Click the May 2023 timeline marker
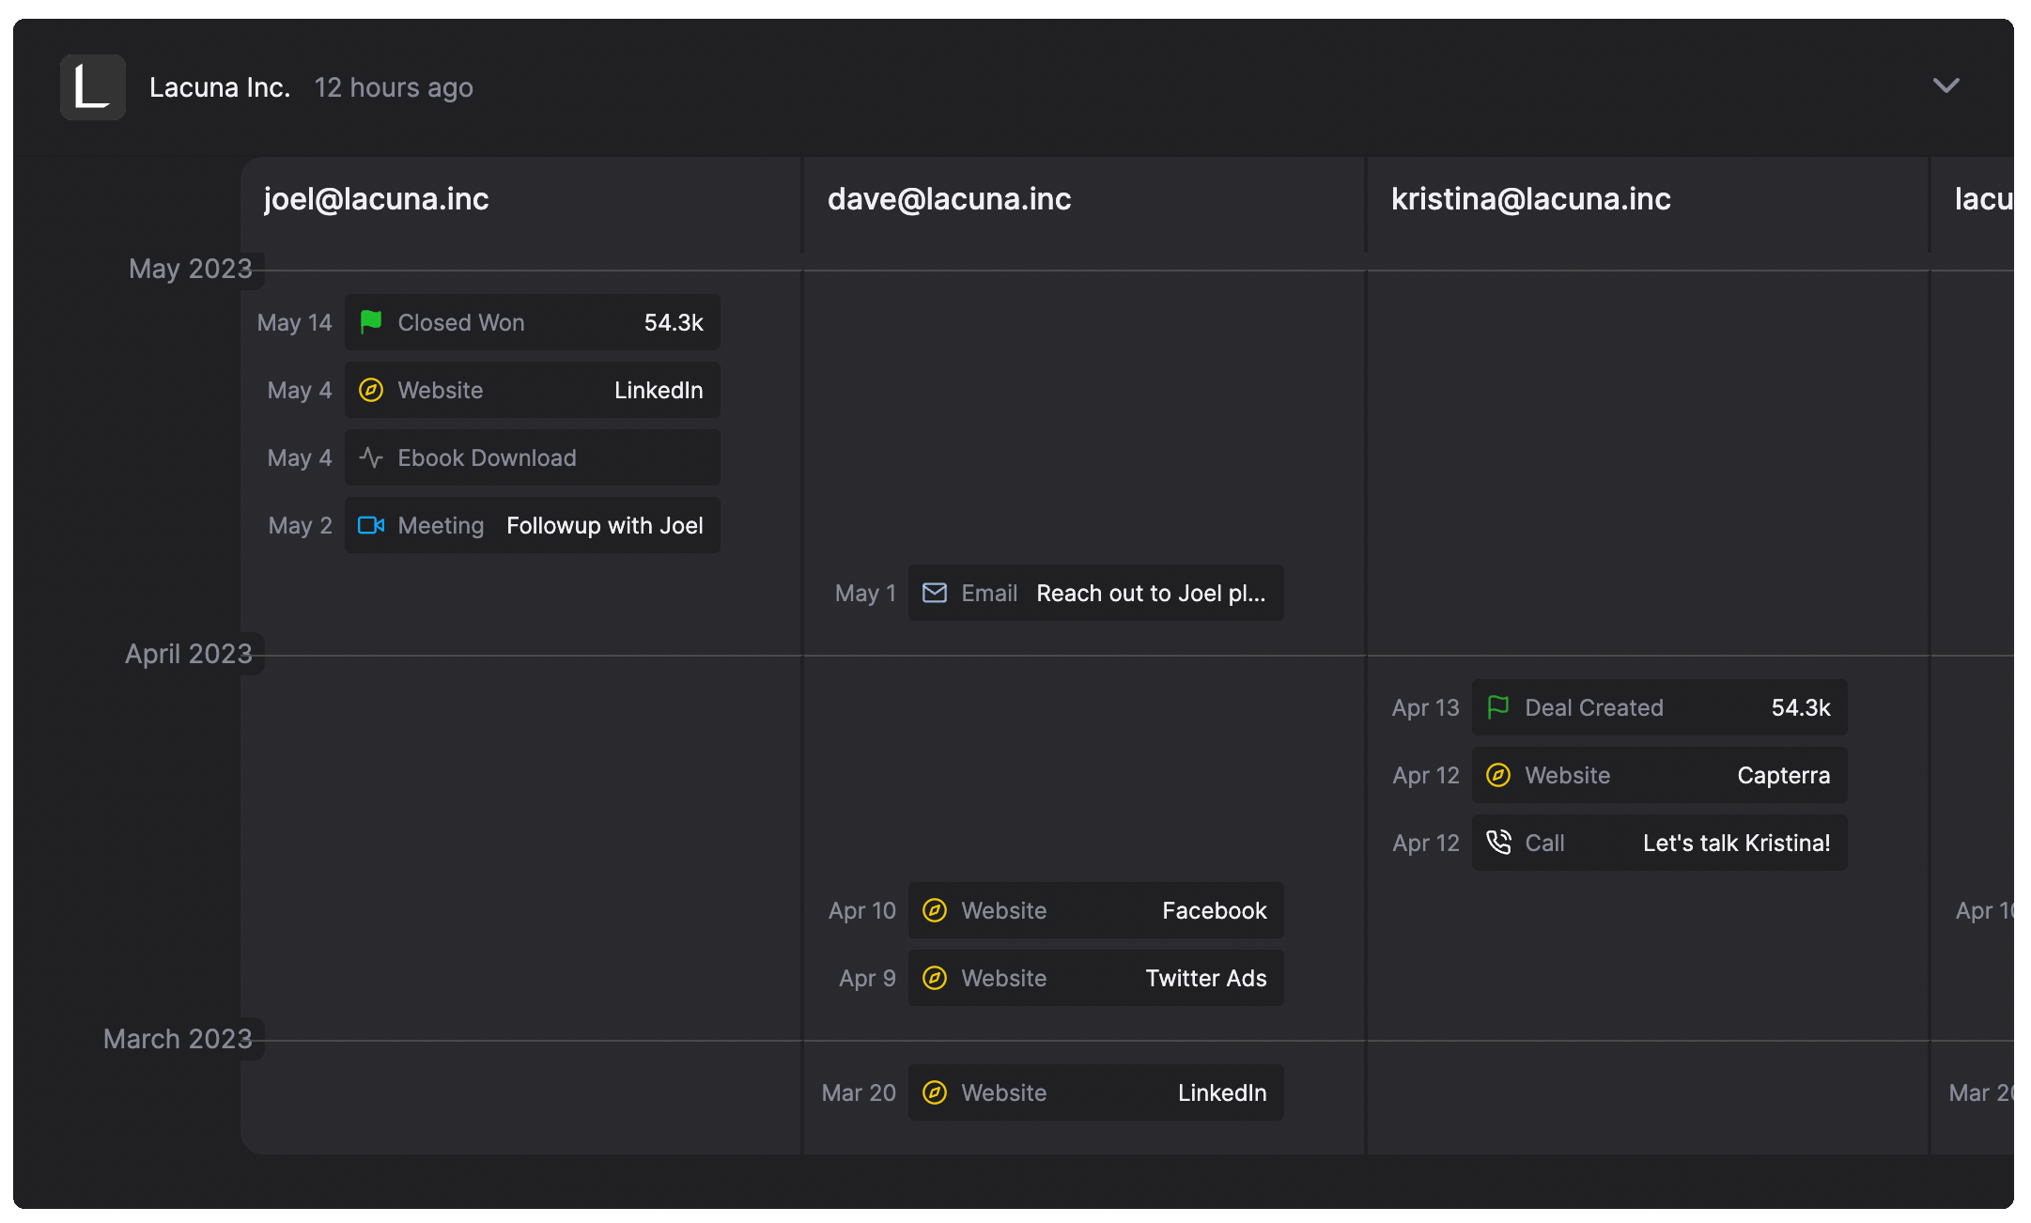Screen dimensions: 2031x1223 [191, 269]
